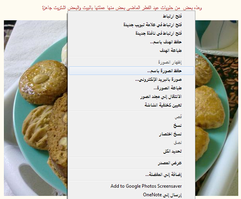Screen dimensions: 241x199
Task: Choose تعيين كخلفية الشاشة option
Action: [131, 106]
